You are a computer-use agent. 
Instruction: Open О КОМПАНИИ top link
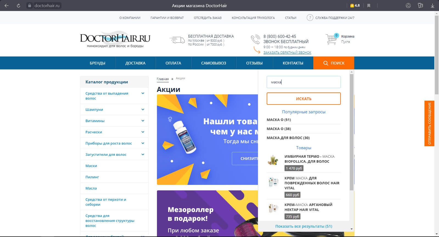pyautogui.click(x=130, y=18)
